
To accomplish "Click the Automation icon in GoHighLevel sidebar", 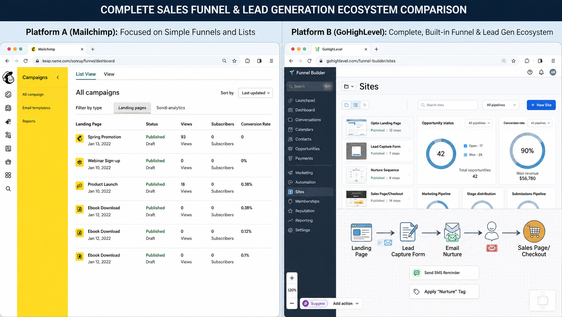I will tap(290, 182).
